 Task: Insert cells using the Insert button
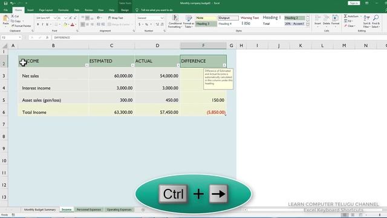point(317,21)
